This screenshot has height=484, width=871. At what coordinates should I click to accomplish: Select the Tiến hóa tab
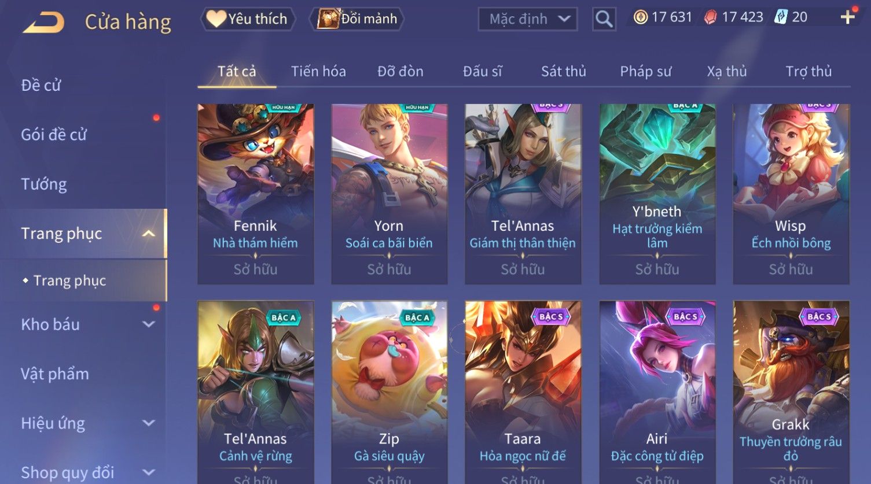(x=318, y=71)
